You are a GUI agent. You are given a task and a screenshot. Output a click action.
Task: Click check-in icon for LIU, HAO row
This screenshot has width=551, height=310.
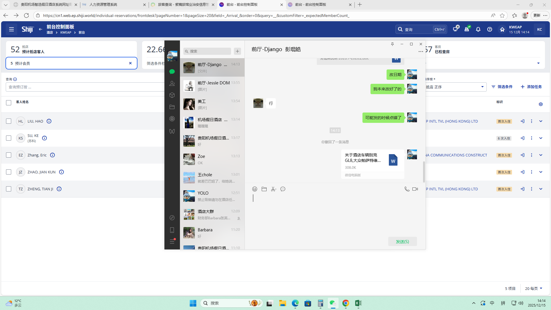(522, 121)
